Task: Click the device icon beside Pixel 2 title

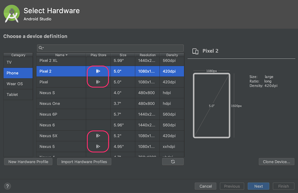Action: 195,51
